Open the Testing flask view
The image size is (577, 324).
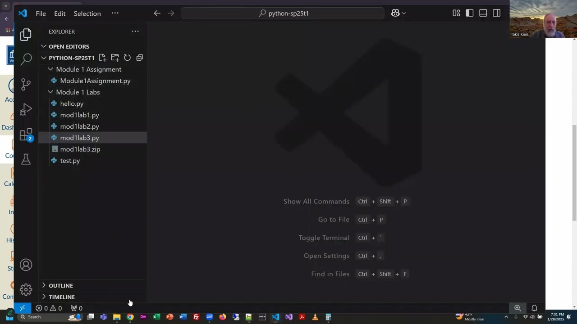pyautogui.click(x=26, y=159)
